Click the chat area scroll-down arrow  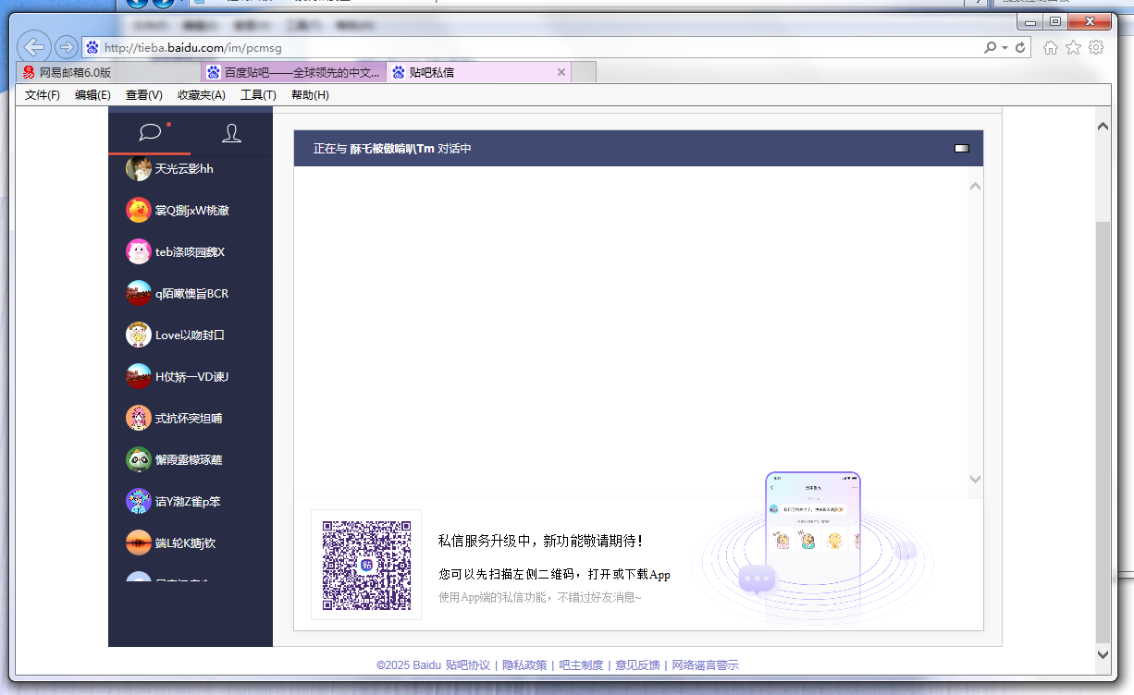click(975, 479)
